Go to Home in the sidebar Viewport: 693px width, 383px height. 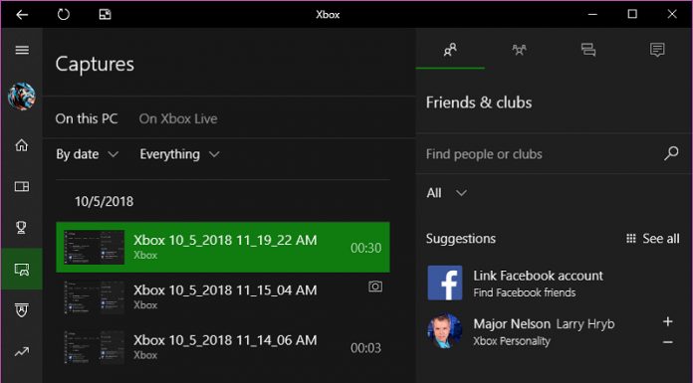click(x=22, y=145)
